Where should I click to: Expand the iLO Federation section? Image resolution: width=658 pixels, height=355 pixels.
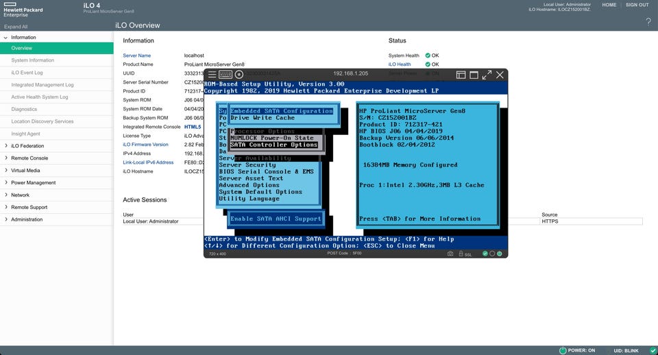pyautogui.click(x=6, y=145)
